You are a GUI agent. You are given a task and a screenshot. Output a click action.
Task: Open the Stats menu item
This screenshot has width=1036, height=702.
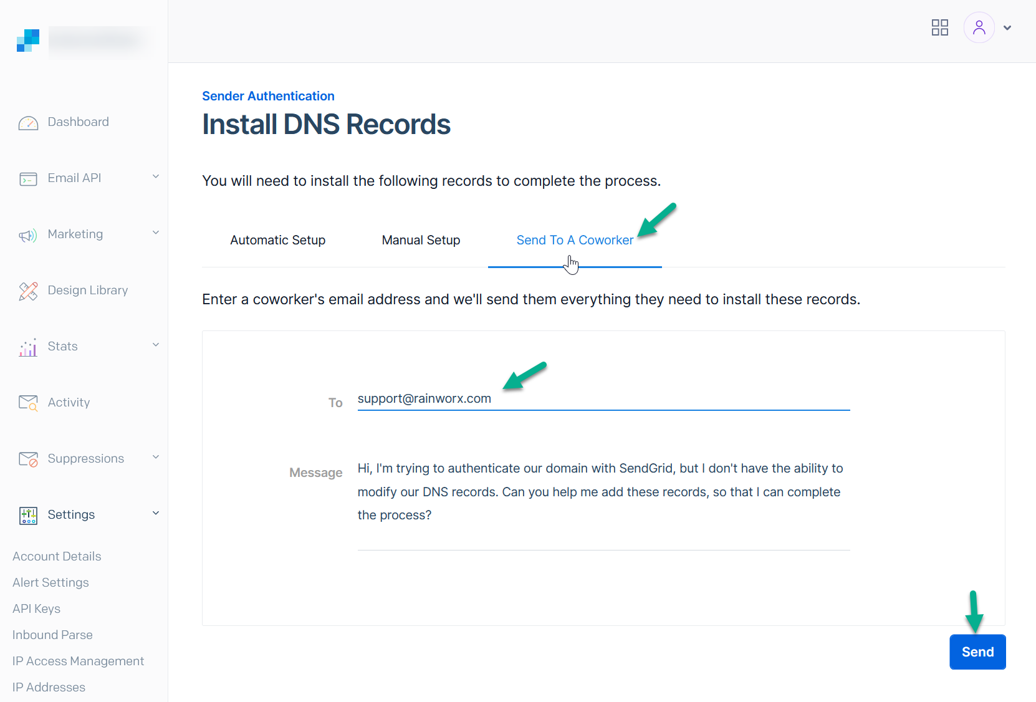[62, 347]
